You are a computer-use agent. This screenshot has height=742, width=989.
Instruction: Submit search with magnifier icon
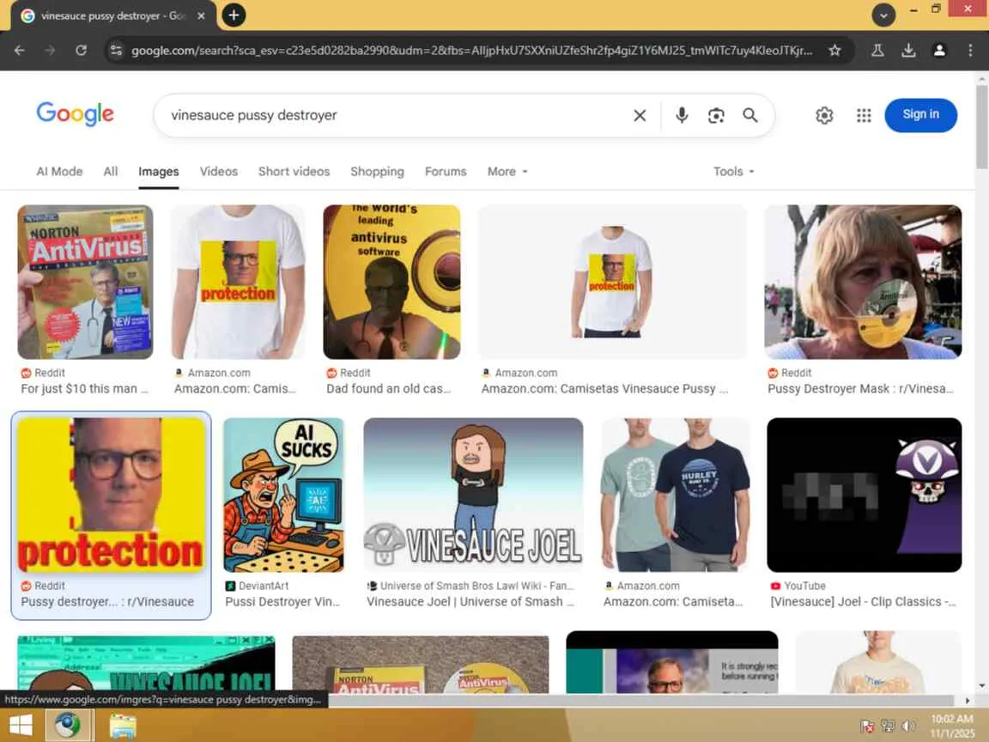(750, 115)
